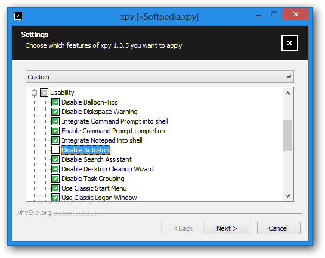Viewport: 325px width, 258px height.
Task: Toggle the Usability group checkbox
Action: pos(44,93)
